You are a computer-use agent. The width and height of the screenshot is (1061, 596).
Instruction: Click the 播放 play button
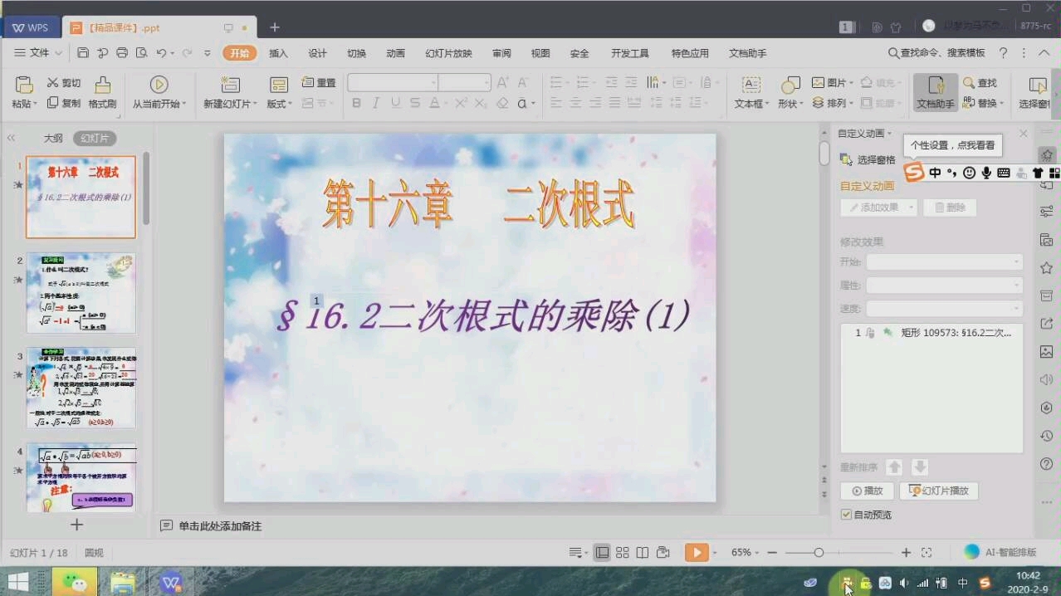[867, 491]
